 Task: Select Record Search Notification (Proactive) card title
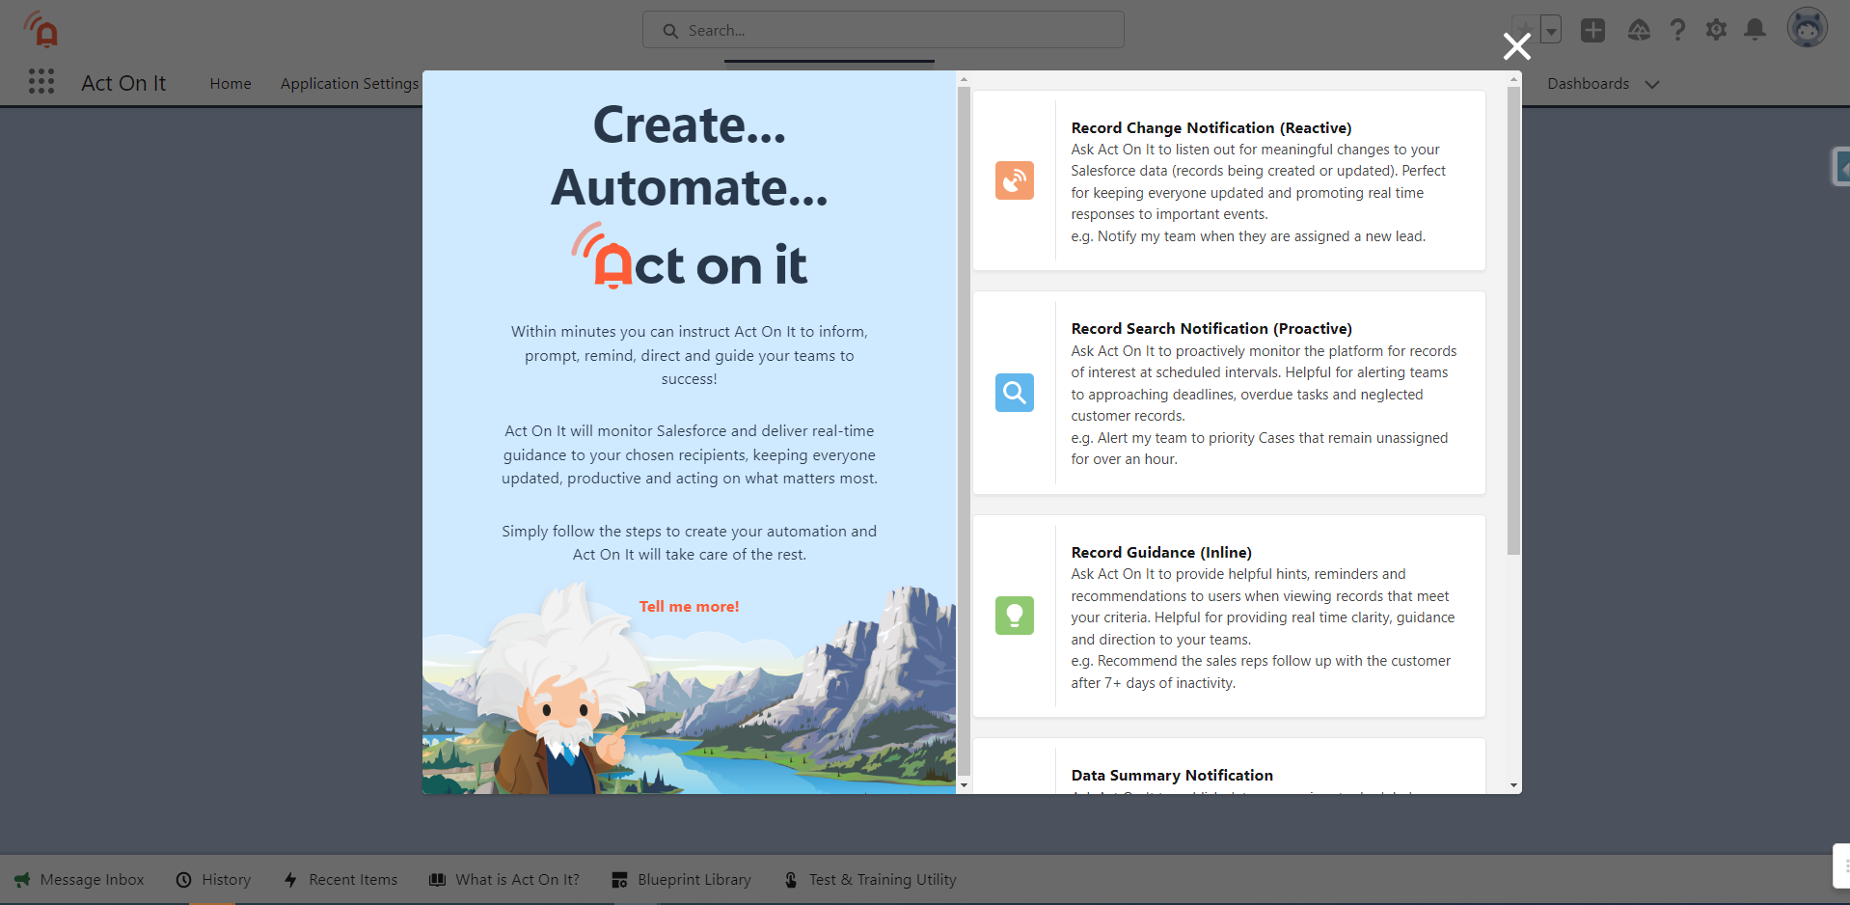point(1211,328)
